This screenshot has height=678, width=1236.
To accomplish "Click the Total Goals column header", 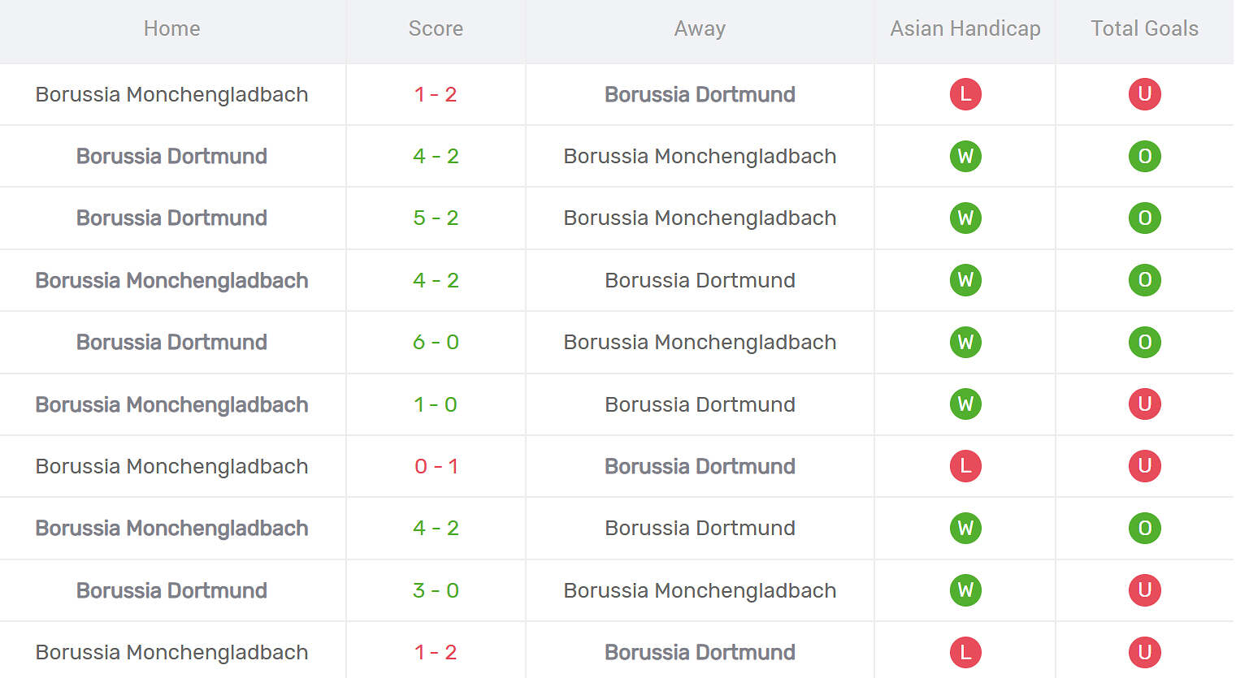I will (x=1144, y=29).
